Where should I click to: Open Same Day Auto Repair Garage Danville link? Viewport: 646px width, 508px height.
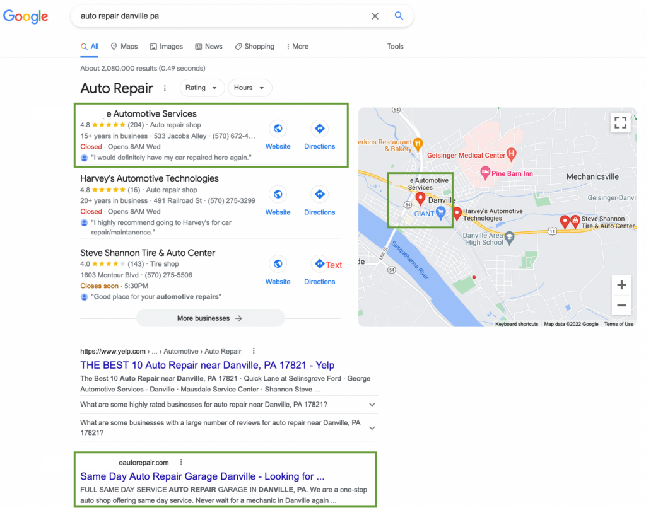pyautogui.click(x=203, y=476)
